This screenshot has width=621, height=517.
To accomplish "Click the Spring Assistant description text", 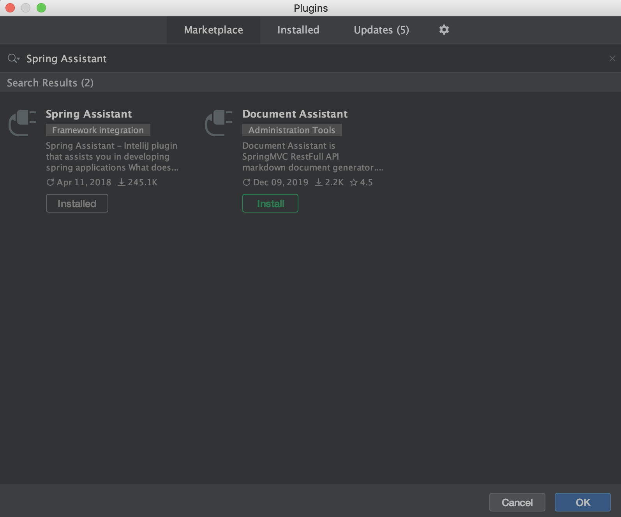I will tap(112, 157).
